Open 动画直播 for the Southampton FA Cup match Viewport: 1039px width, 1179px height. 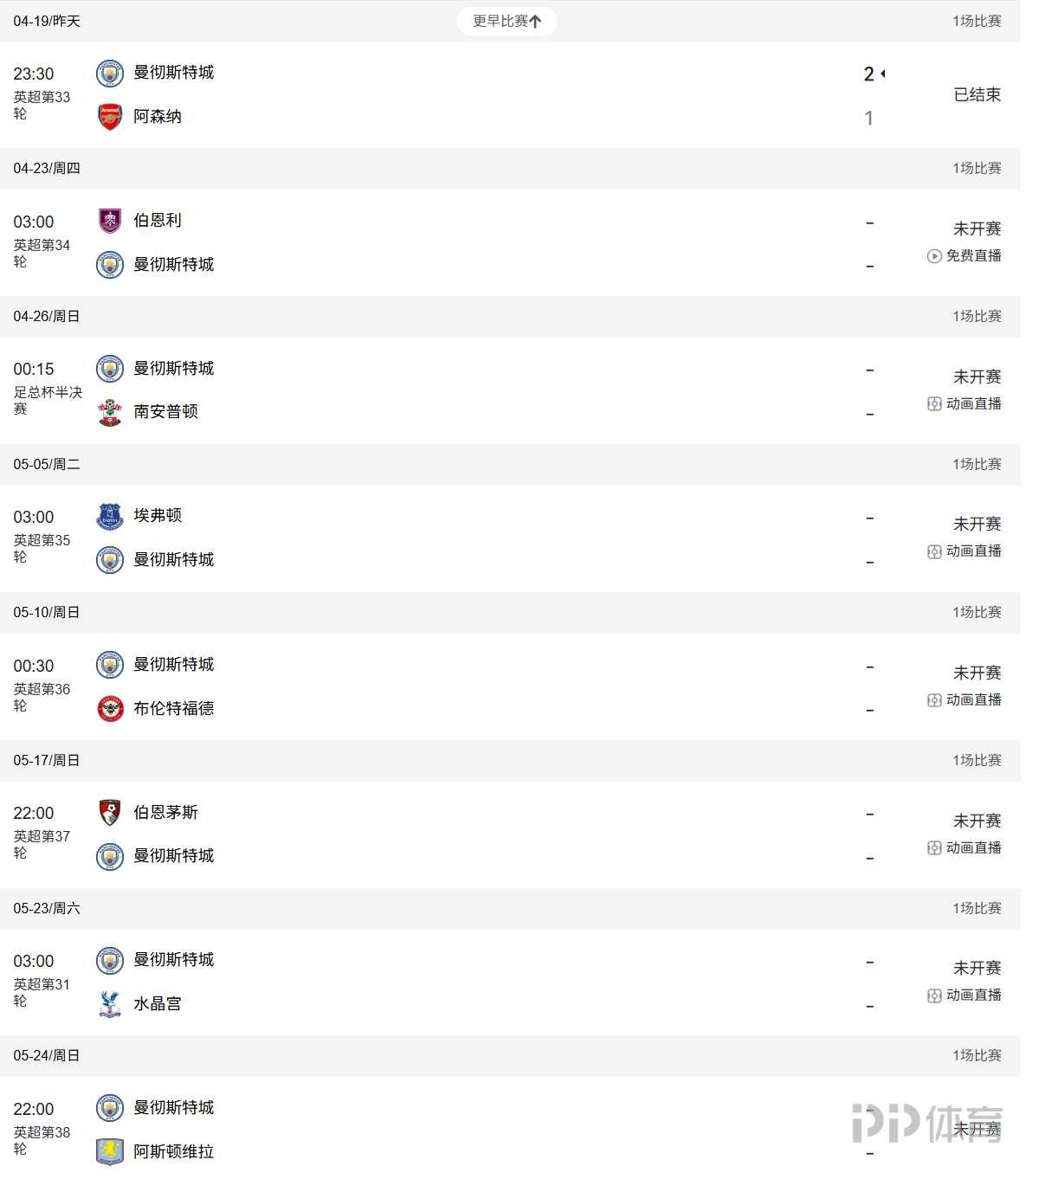coord(973,404)
